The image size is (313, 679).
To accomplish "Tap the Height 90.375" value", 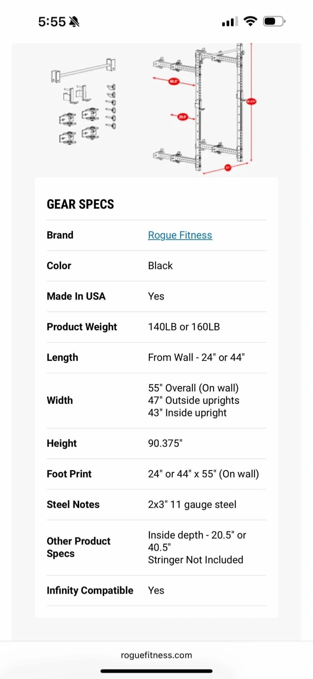I will pos(165,443).
